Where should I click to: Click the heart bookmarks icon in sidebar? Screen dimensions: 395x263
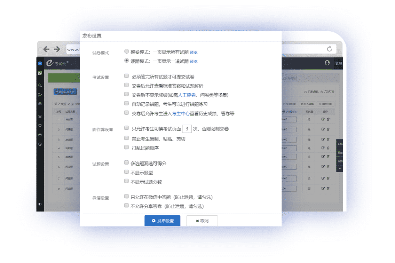click(40, 125)
